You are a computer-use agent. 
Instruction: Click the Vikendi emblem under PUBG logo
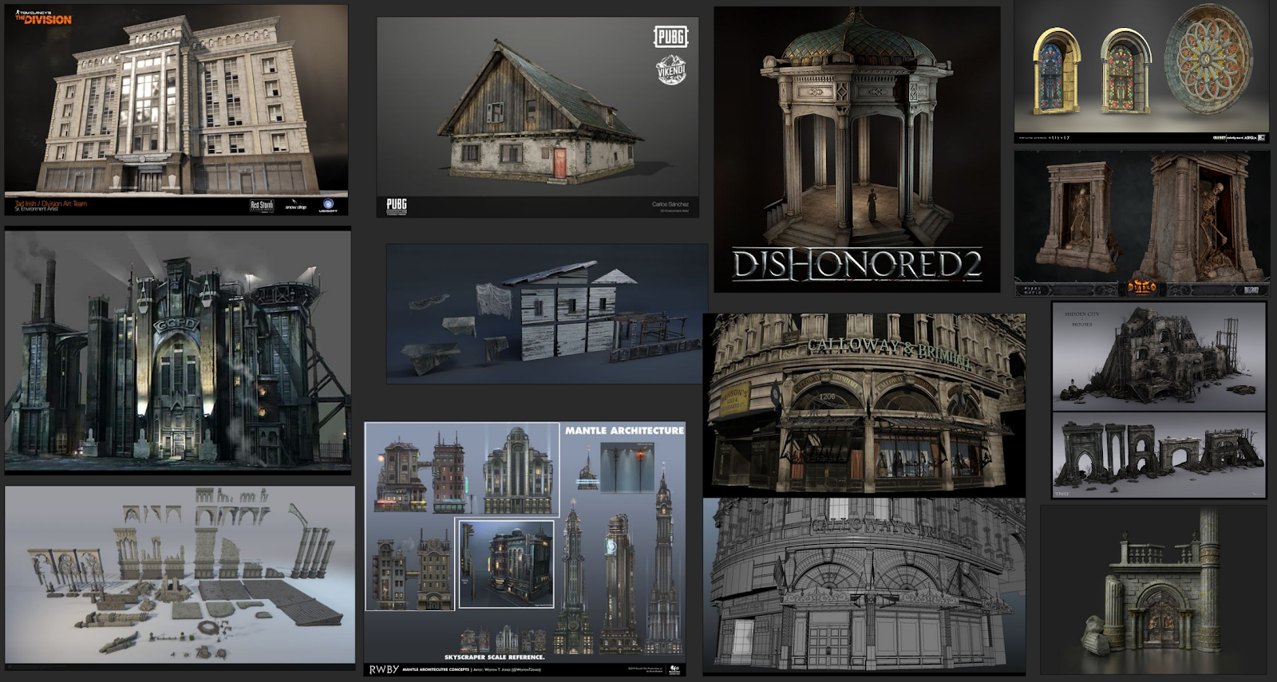tap(671, 69)
